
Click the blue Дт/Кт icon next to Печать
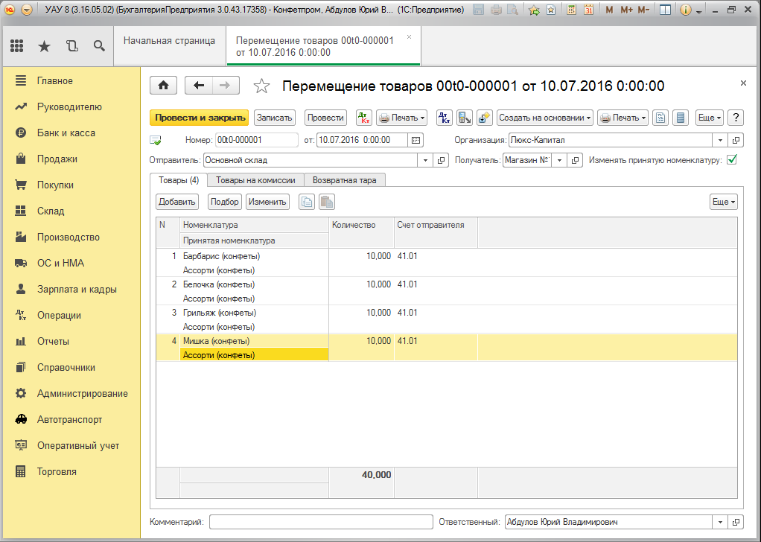pyautogui.click(x=444, y=118)
